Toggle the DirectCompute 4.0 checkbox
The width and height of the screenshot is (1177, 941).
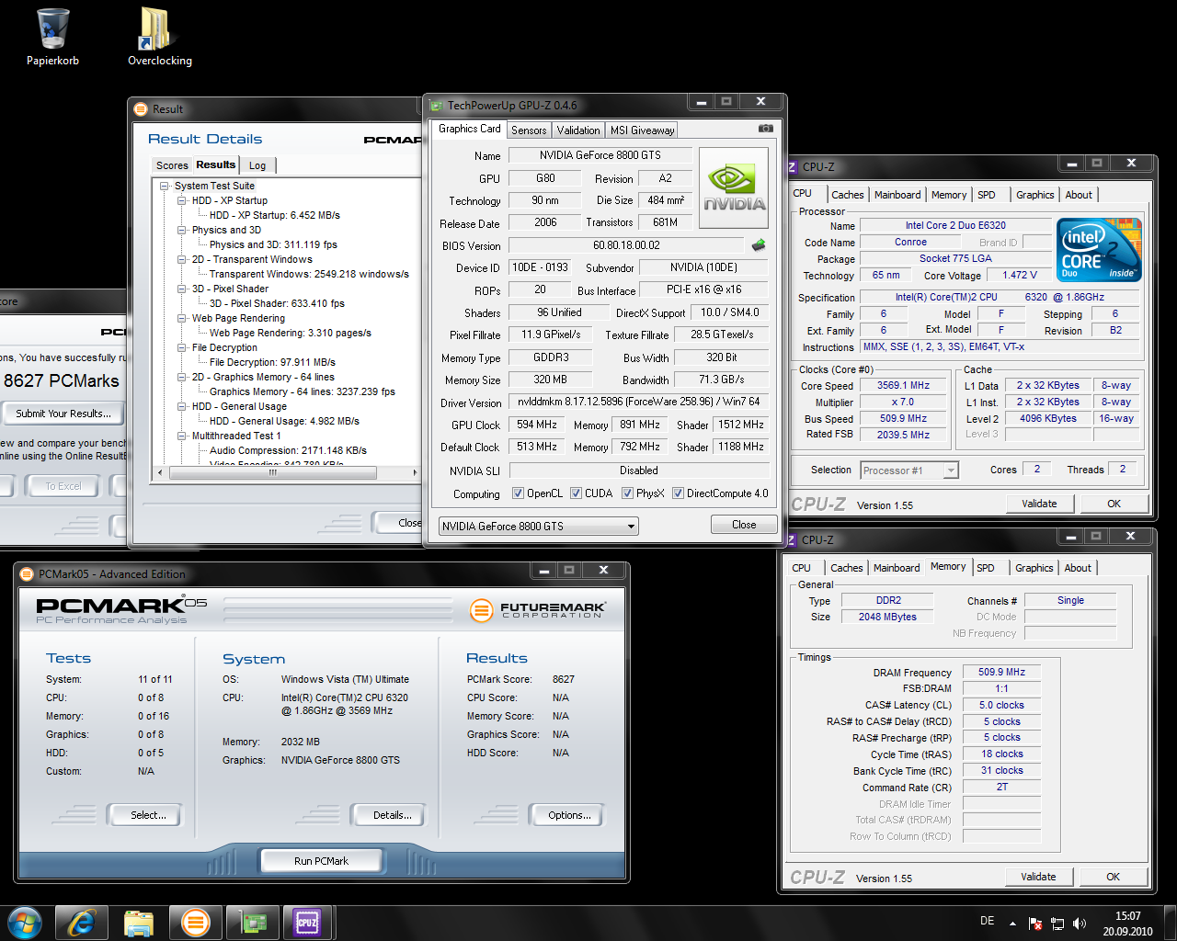(678, 493)
